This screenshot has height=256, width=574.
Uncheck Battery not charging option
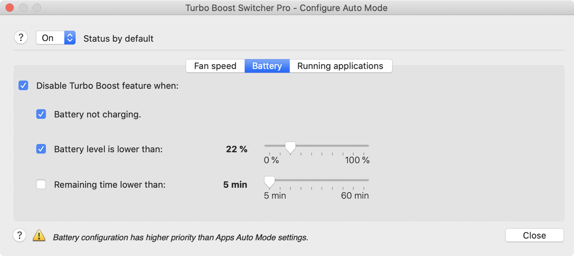(x=41, y=114)
